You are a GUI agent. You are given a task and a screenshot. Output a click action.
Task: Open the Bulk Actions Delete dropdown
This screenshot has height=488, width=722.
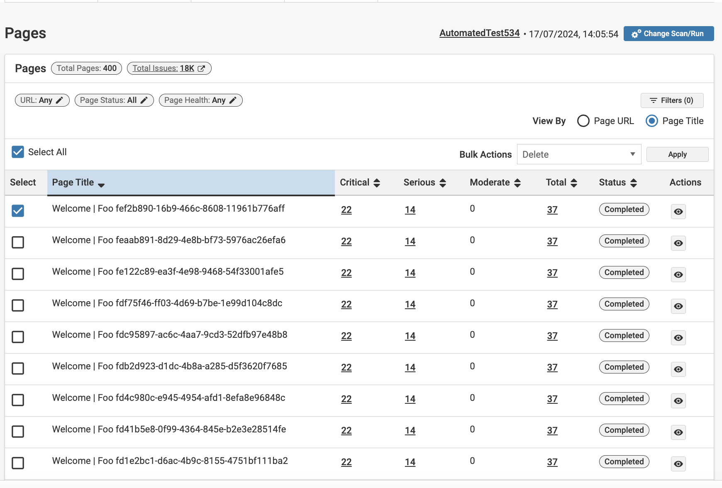click(x=578, y=154)
